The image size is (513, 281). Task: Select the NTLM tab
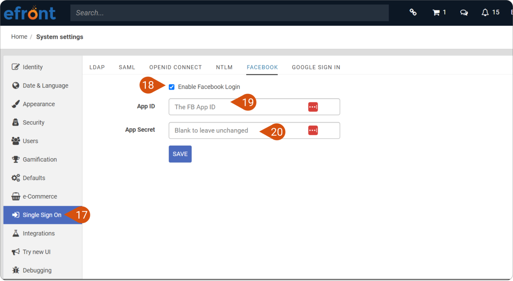click(224, 67)
